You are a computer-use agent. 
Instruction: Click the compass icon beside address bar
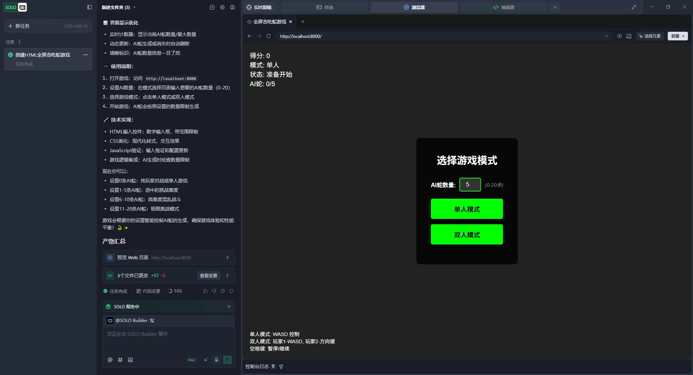click(619, 36)
